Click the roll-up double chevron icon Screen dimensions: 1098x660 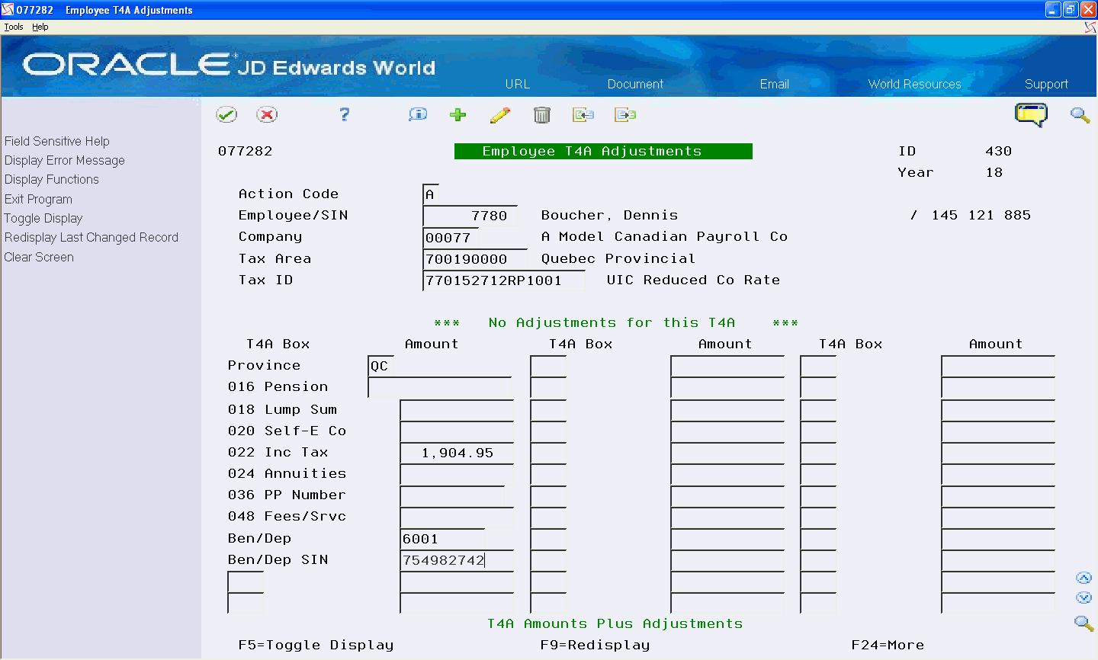coord(1084,578)
